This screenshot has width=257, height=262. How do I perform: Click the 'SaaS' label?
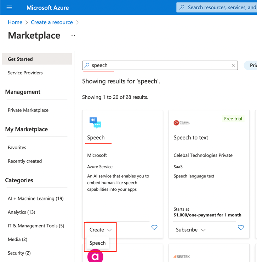click(x=178, y=167)
